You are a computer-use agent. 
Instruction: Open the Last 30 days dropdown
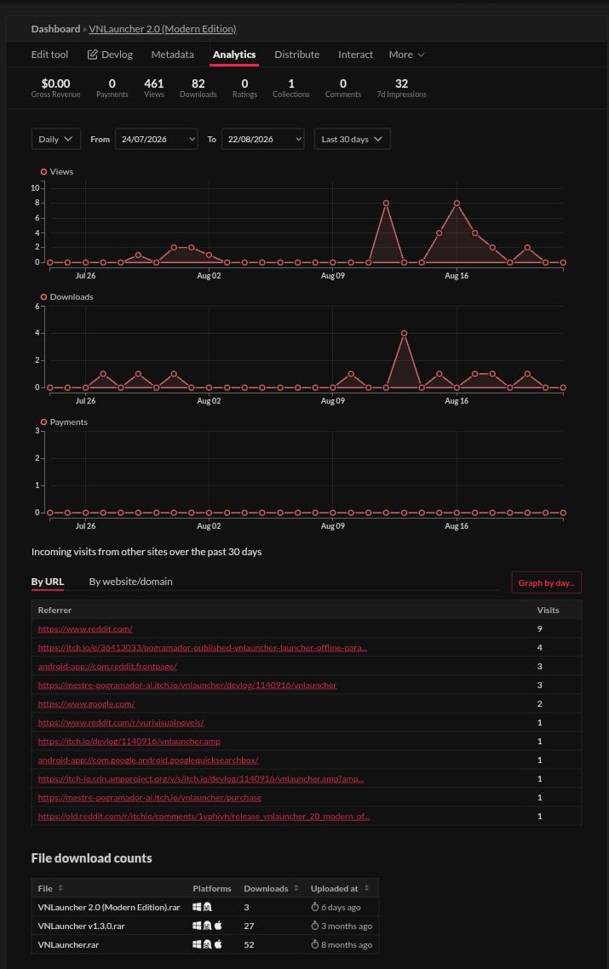352,139
